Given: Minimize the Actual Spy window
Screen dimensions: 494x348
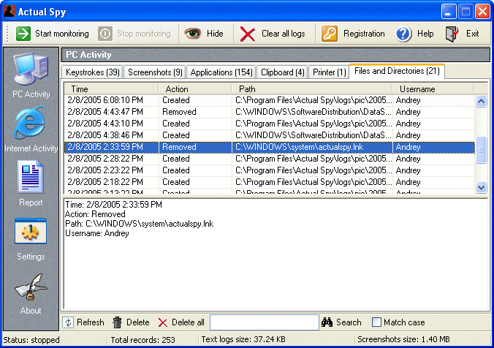Looking at the screenshot, I should point(448,12).
